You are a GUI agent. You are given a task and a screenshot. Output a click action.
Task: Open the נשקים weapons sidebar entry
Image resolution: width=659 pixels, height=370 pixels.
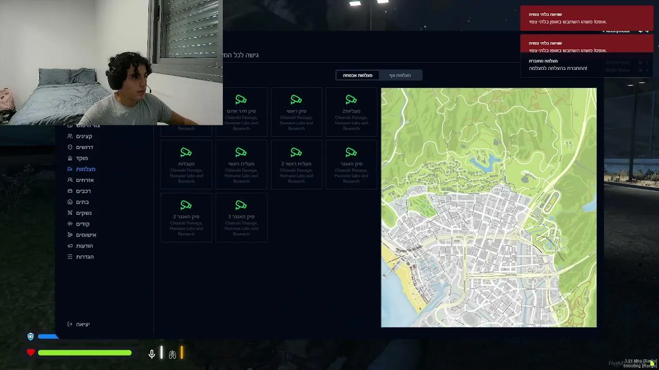[x=80, y=213]
